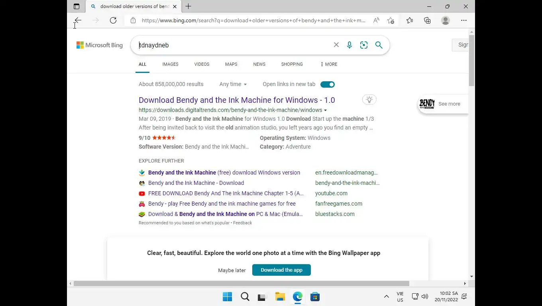Click the browser address bar URL
Image resolution: width=542 pixels, height=306 pixels.
253,20
